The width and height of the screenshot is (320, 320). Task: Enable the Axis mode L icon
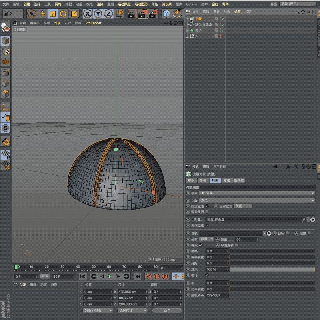point(6,107)
